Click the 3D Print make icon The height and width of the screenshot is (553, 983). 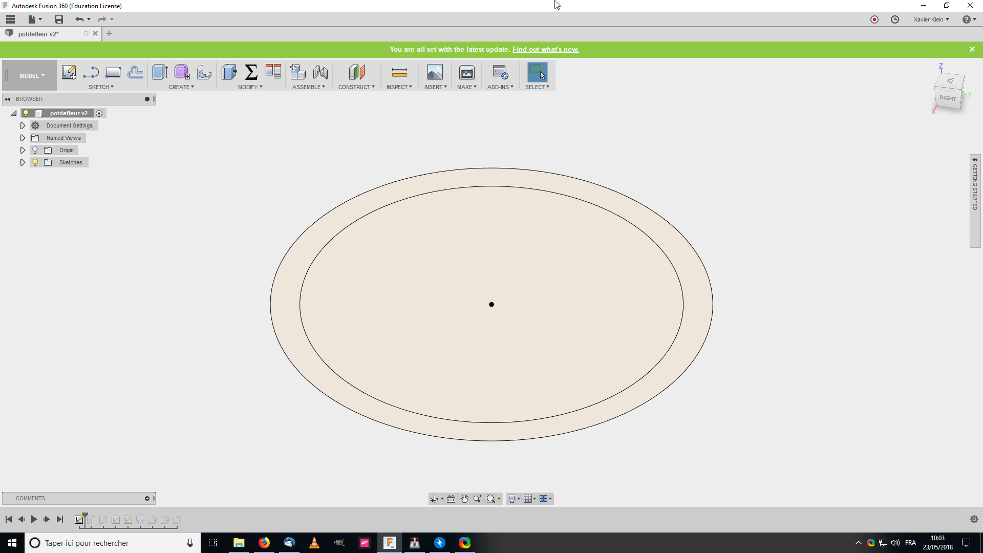pyautogui.click(x=467, y=72)
